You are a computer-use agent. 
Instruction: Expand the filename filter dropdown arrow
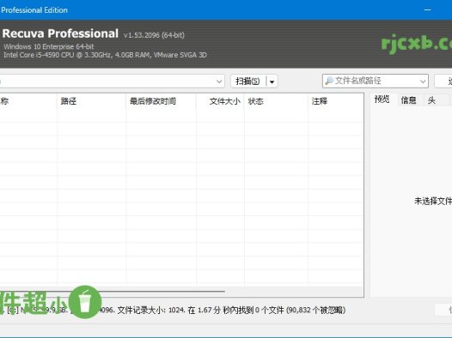pyautogui.click(x=423, y=81)
